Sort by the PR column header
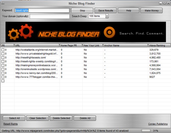This screenshot has width=171, height=133. pyautogui.click(x=7, y=46)
